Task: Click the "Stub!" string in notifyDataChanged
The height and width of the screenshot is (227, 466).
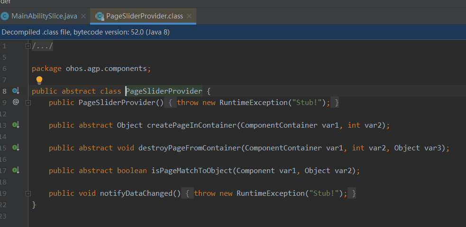Action: pyautogui.click(x=324, y=193)
